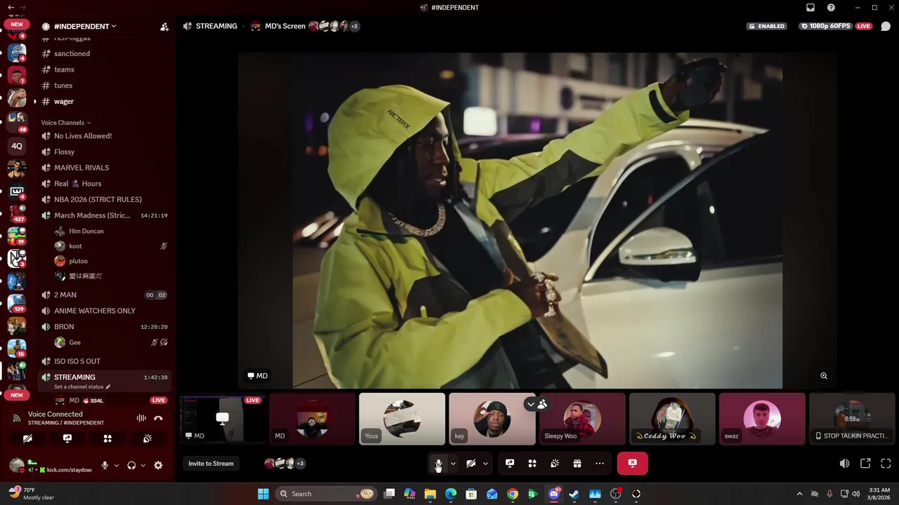Click the Invite to Stream button
The width and height of the screenshot is (899, 505).
[x=211, y=464]
